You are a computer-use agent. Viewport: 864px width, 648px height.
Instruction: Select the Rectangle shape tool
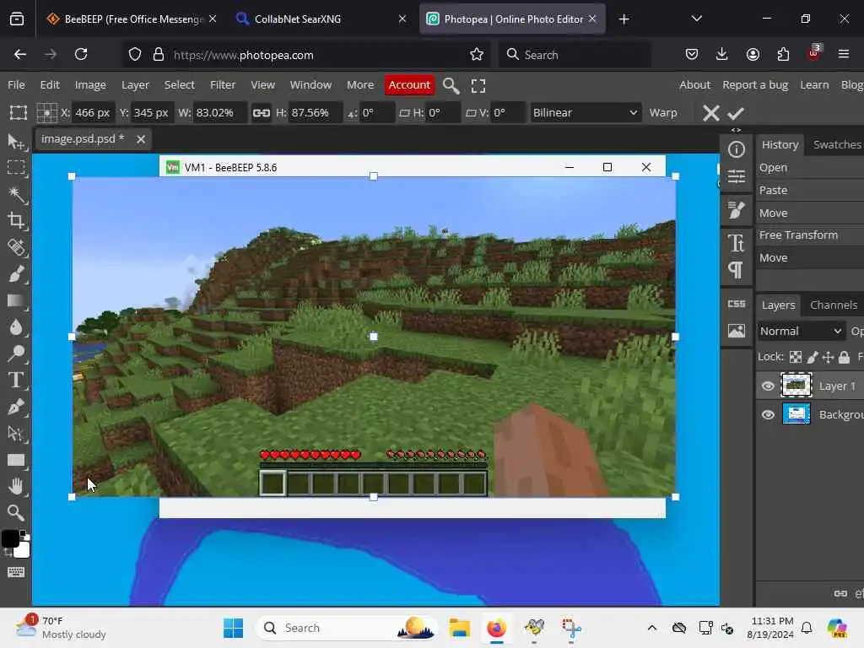[x=16, y=460]
